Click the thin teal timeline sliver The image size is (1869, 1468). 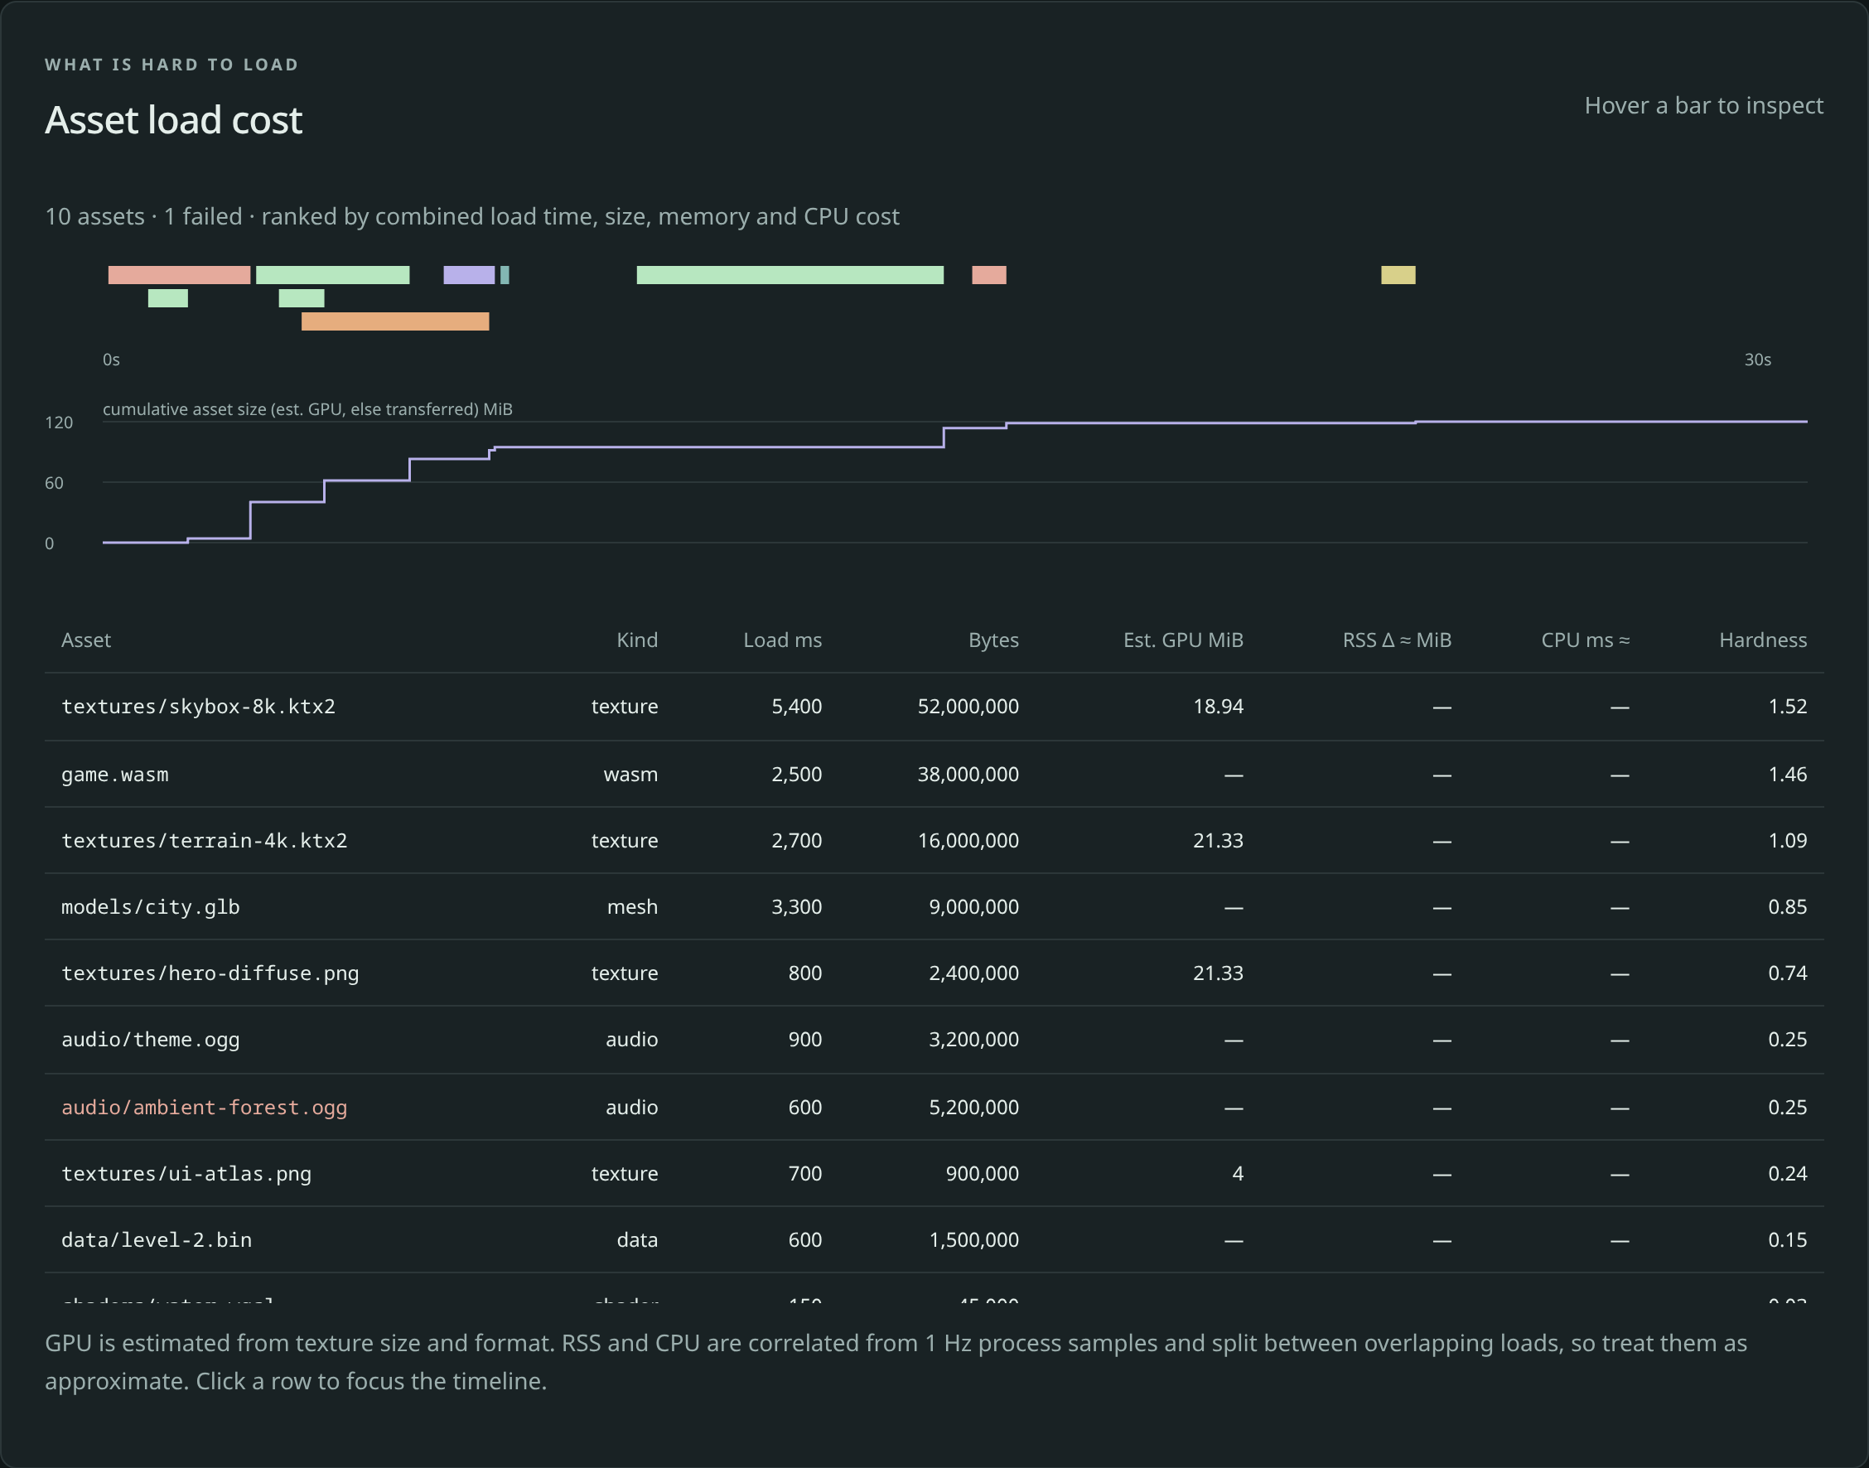point(505,275)
